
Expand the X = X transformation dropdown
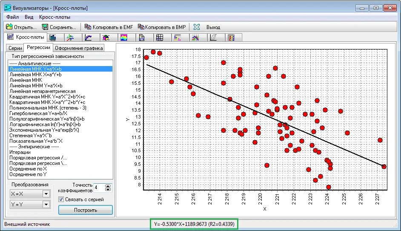[46, 193]
